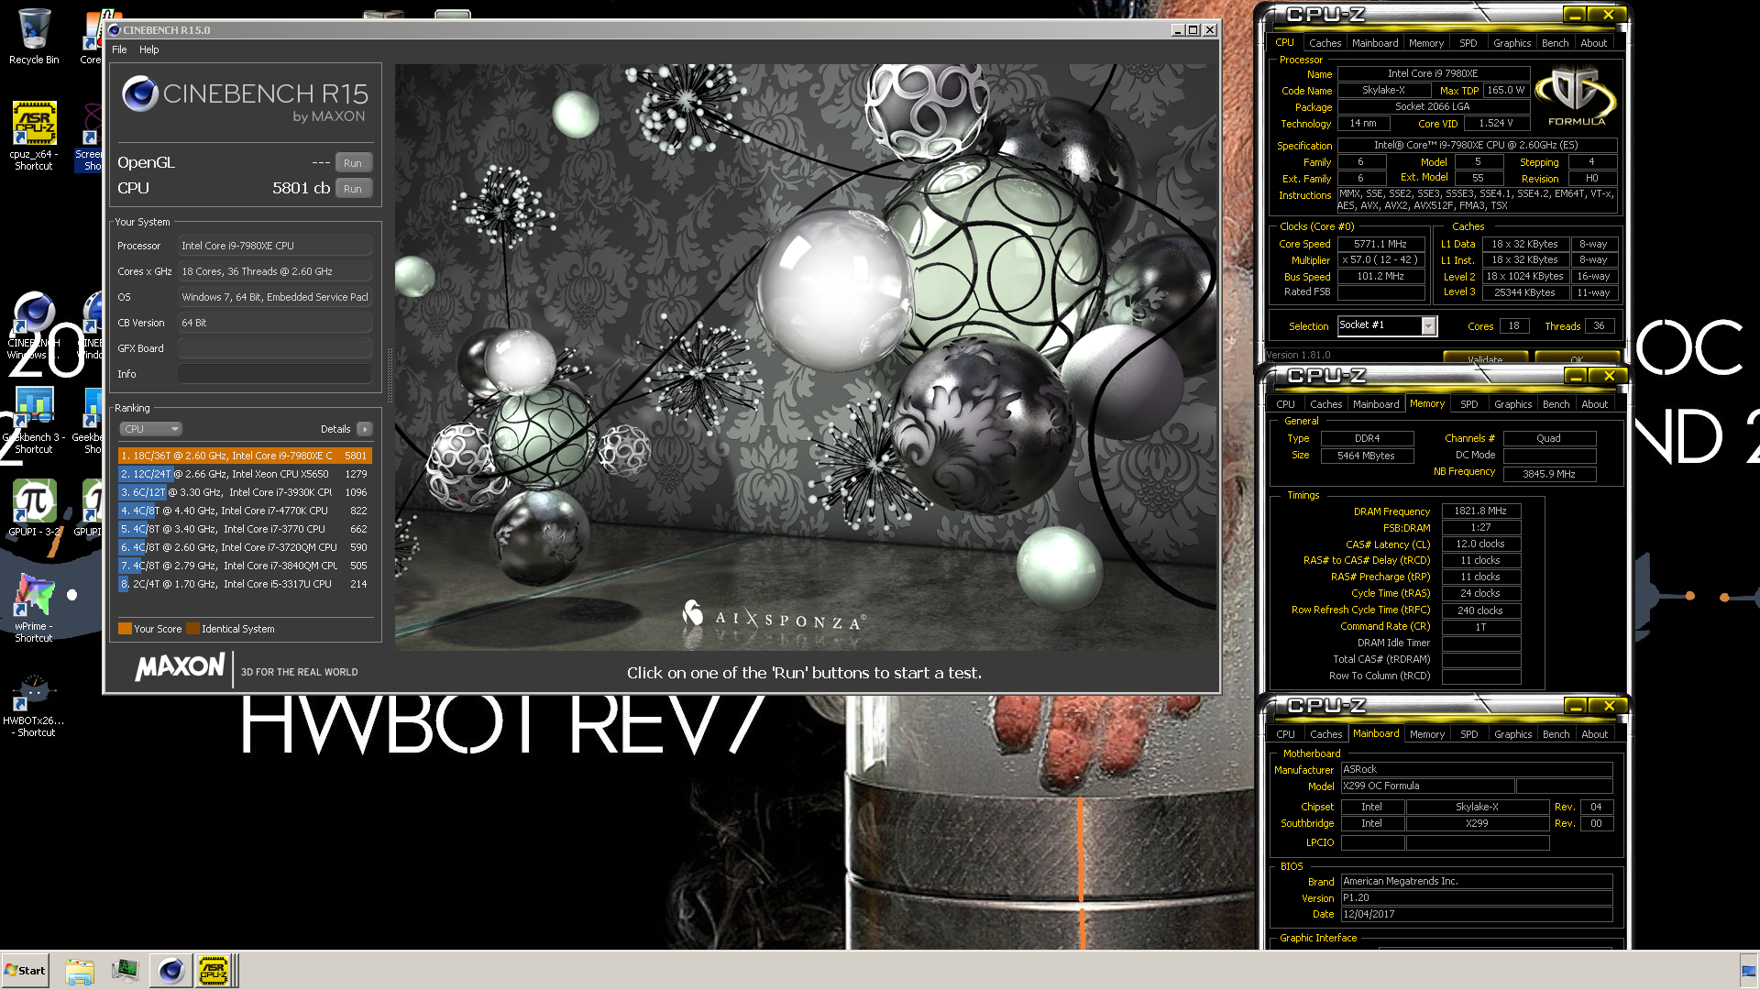This screenshot has height=990, width=1760.
Task: Click the 18 Cores, 36 Threads field
Action: click(x=275, y=271)
